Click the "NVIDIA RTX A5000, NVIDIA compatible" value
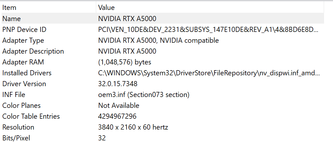The width and height of the screenshot is (333, 142). pyautogui.click(x=159, y=41)
